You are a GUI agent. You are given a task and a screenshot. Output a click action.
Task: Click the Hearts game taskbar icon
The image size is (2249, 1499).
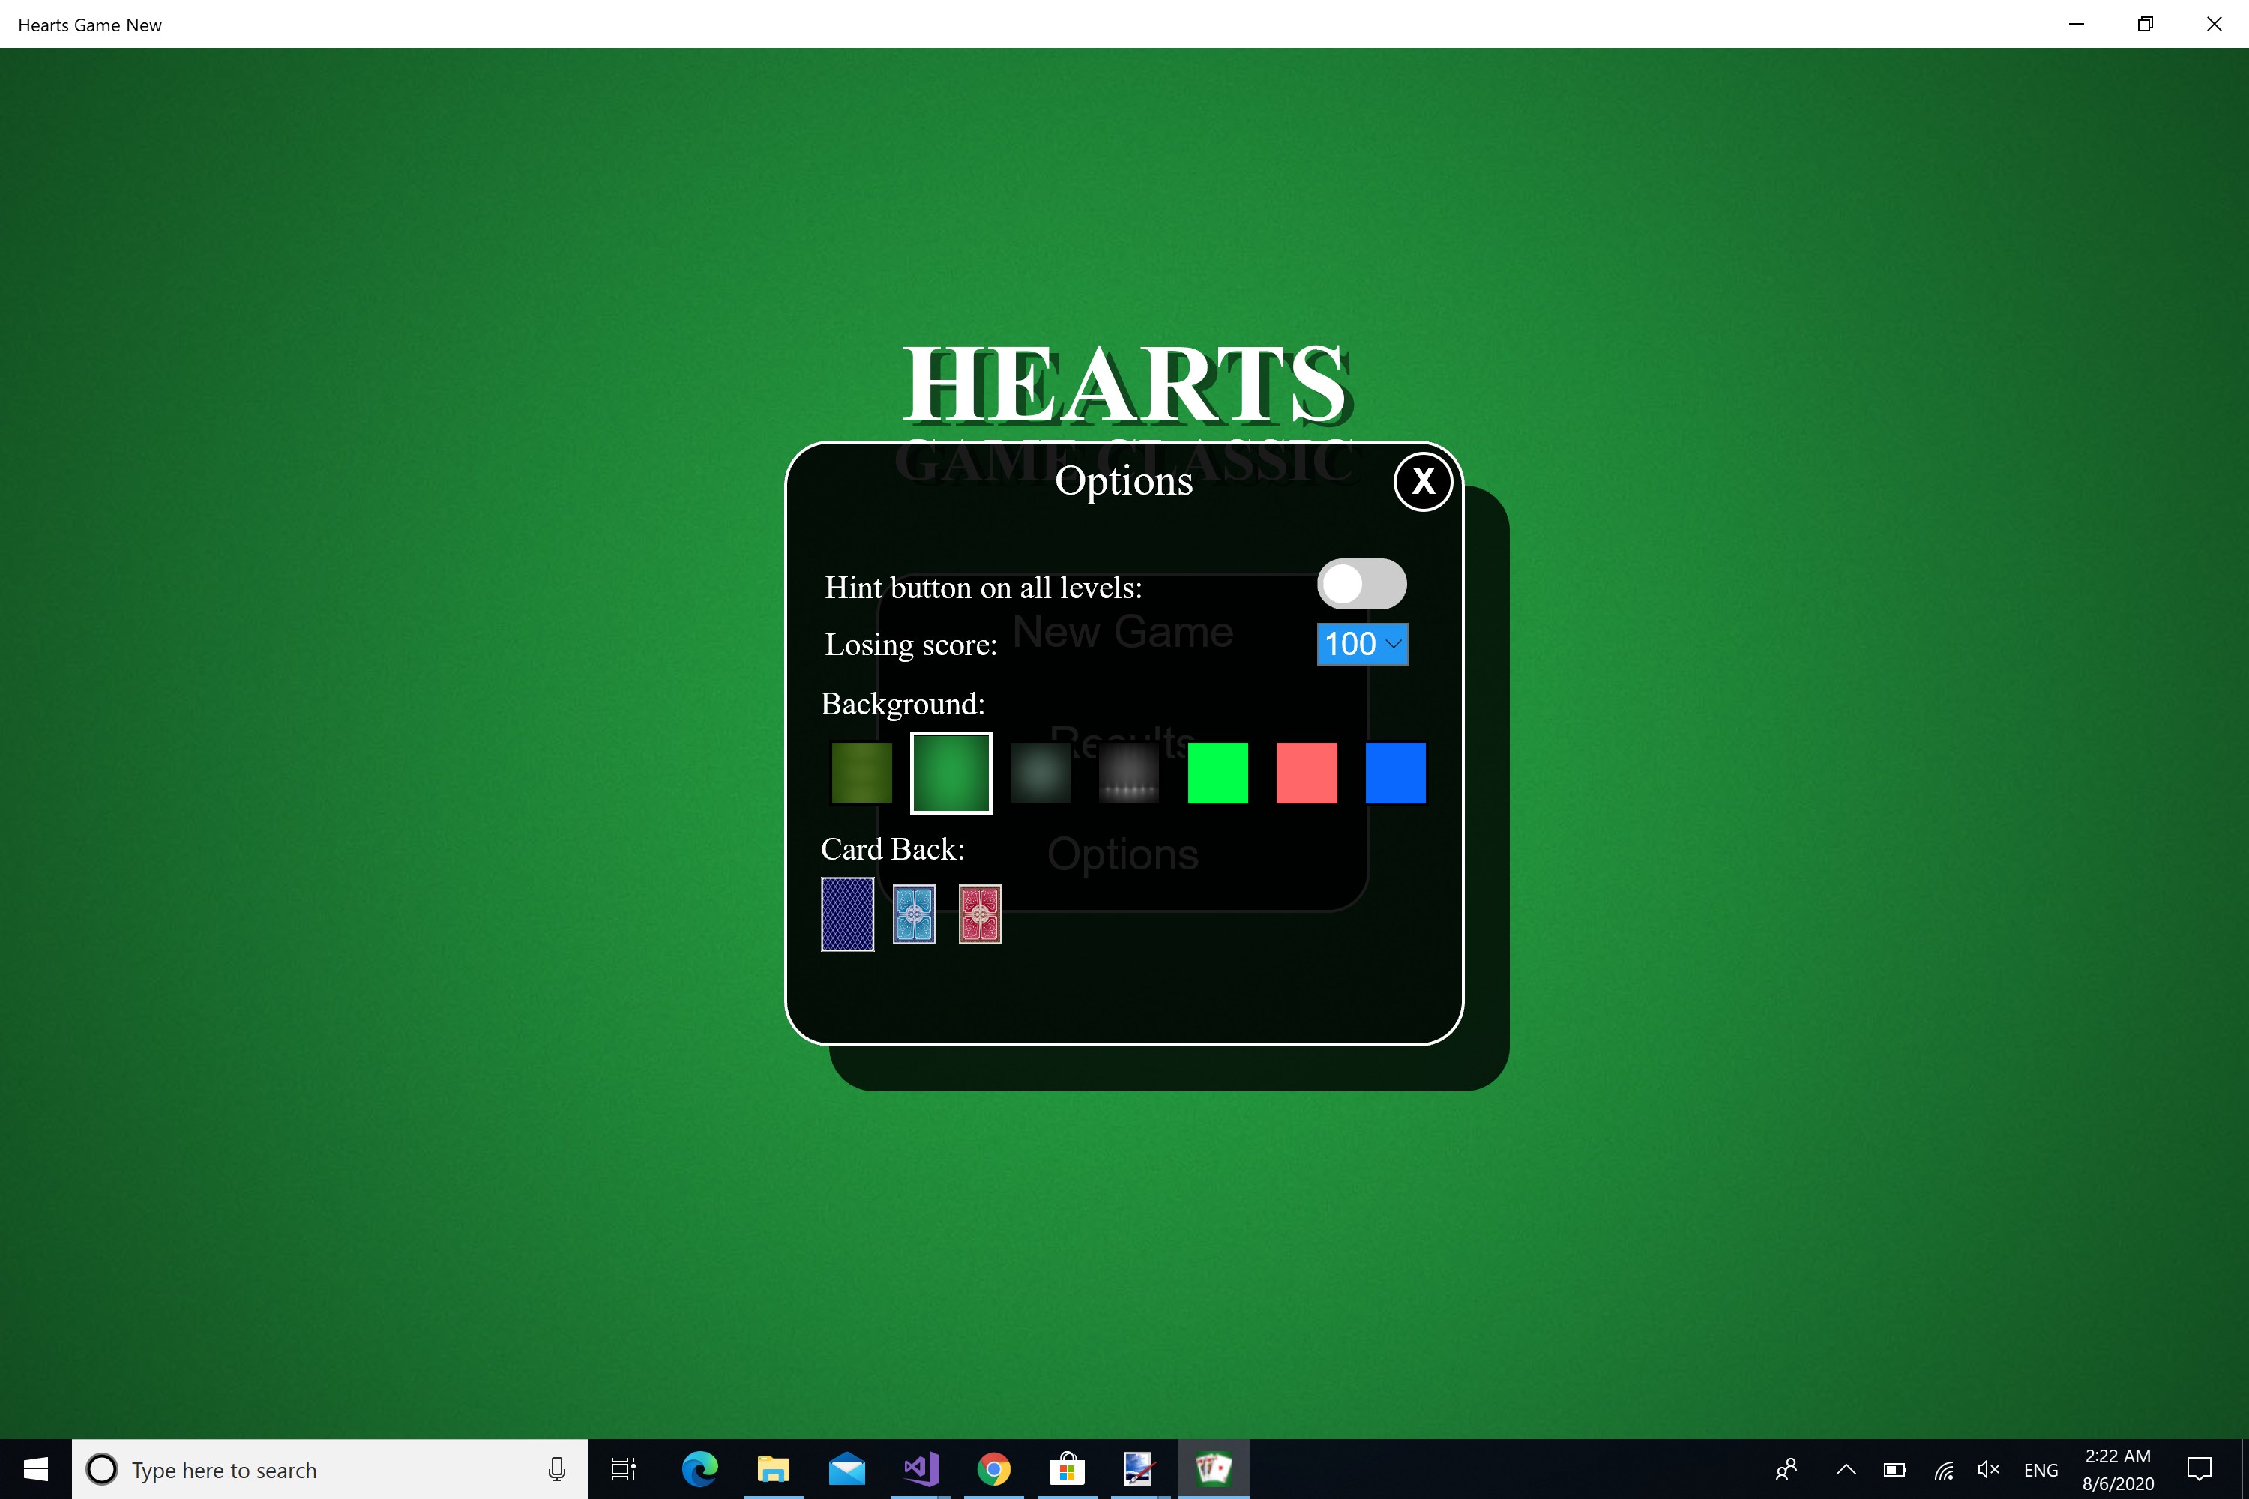coord(1214,1469)
